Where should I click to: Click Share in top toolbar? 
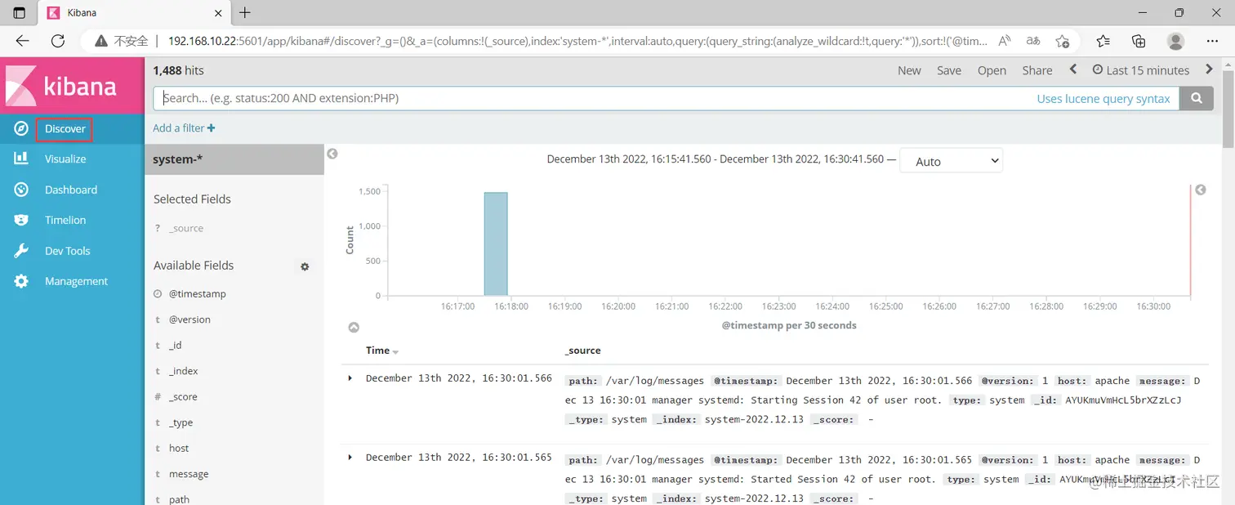pos(1037,70)
